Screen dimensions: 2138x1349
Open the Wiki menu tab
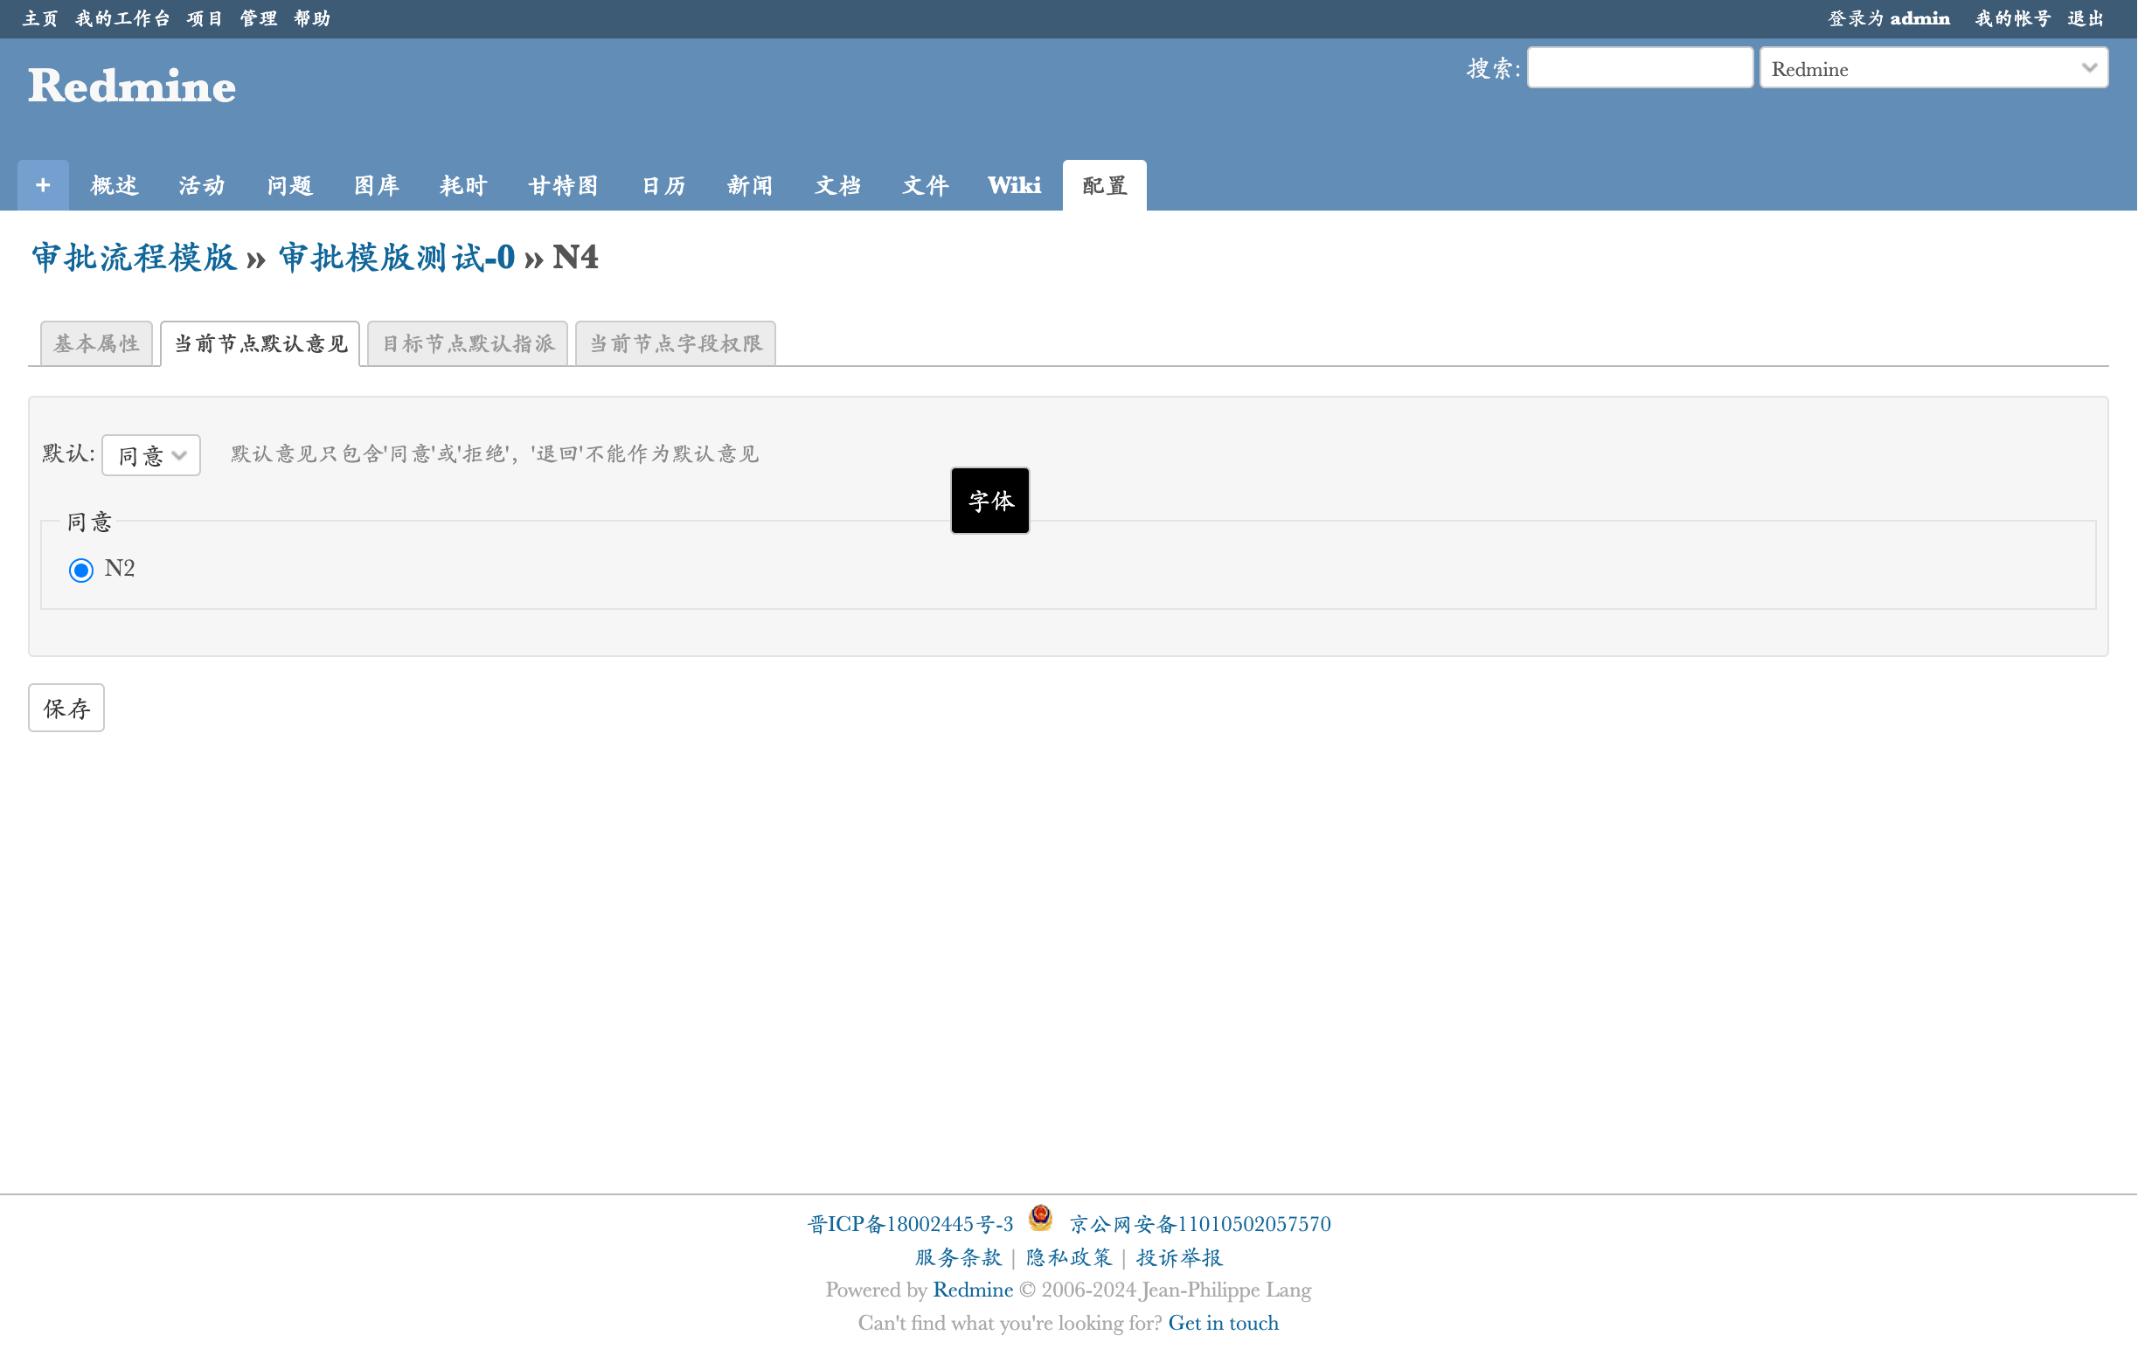point(1014,185)
